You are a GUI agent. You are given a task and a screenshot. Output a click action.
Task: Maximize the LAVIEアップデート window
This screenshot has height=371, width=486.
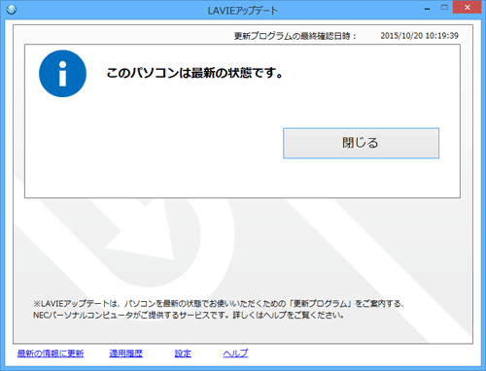pos(444,8)
